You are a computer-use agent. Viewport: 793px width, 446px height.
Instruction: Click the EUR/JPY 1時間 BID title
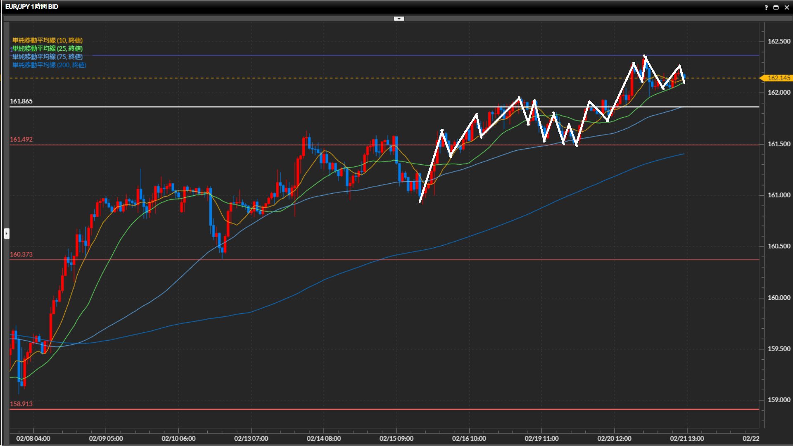click(32, 7)
